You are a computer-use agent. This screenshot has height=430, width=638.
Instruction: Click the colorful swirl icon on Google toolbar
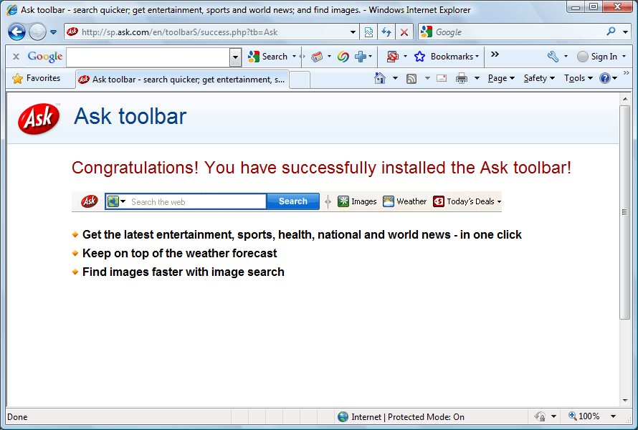pos(343,57)
